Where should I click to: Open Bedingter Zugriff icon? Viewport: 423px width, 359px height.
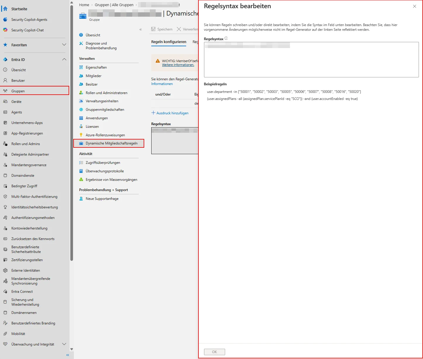(x=5, y=186)
